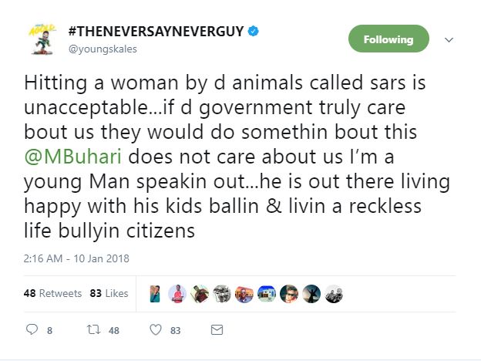This screenshot has height=361, width=481.
Task: Click the last liker avatar thumbnail
Action: pyautogui.click(x=334, y=294)
